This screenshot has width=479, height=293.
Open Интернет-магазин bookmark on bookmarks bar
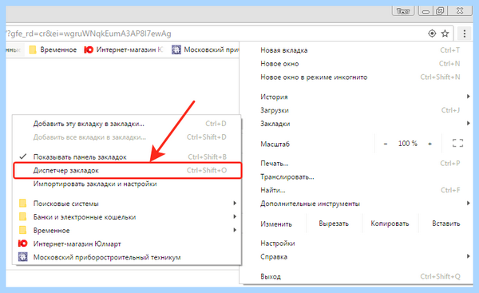(x=124, y=49)
